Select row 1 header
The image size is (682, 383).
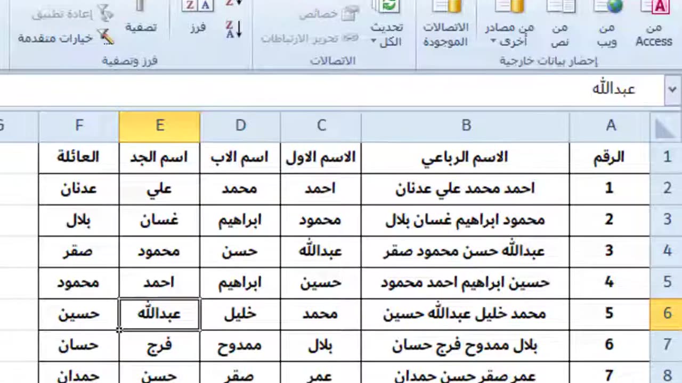click(667, 157)
